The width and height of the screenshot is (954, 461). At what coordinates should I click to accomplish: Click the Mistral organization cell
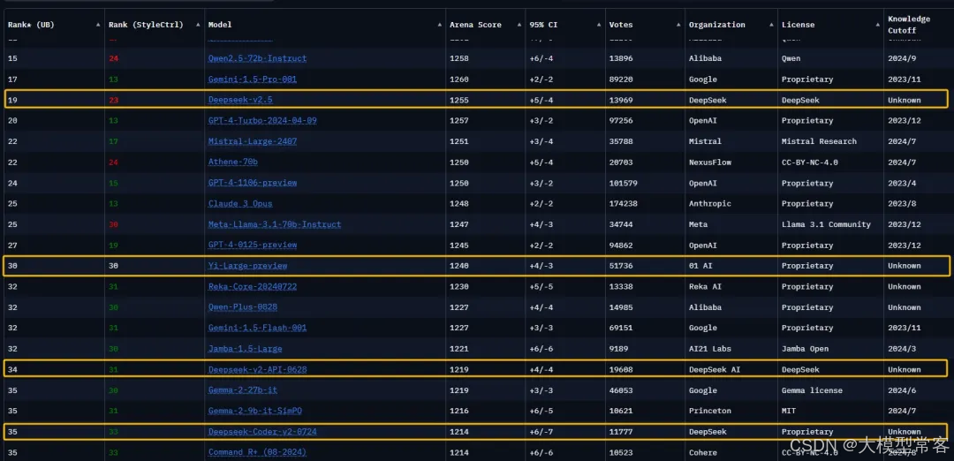coord(705,141)
